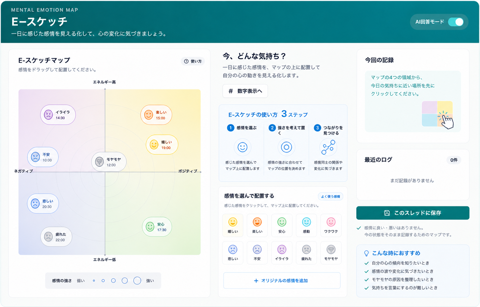Image resolution: width=480 pixels, height=307 pixels.
Task: Select the 疲れた 22:00 emotion on map
Action: (x=56, y=237)
